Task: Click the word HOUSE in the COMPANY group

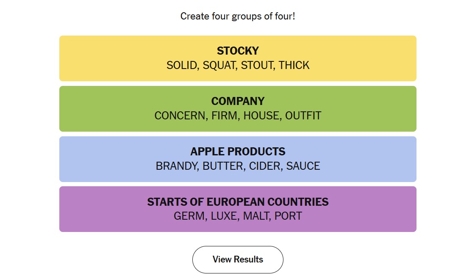Action: click(x=261, y=116)
